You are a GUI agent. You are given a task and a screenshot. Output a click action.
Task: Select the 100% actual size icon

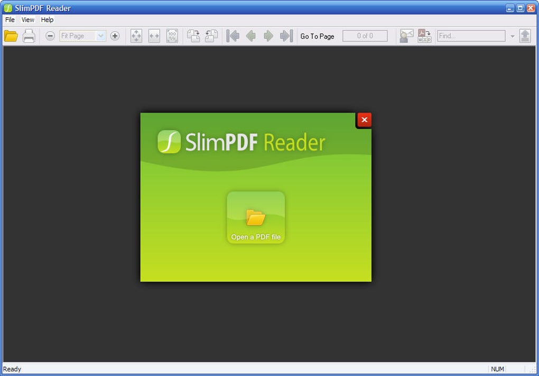tap(172, 36)
